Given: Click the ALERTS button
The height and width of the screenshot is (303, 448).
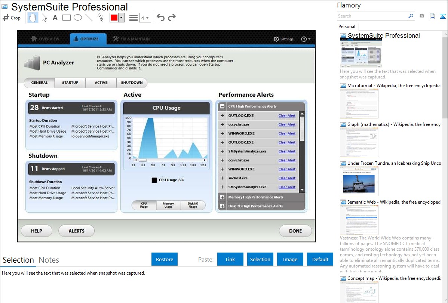Looking at the screenshot, I should coord(76,231).
